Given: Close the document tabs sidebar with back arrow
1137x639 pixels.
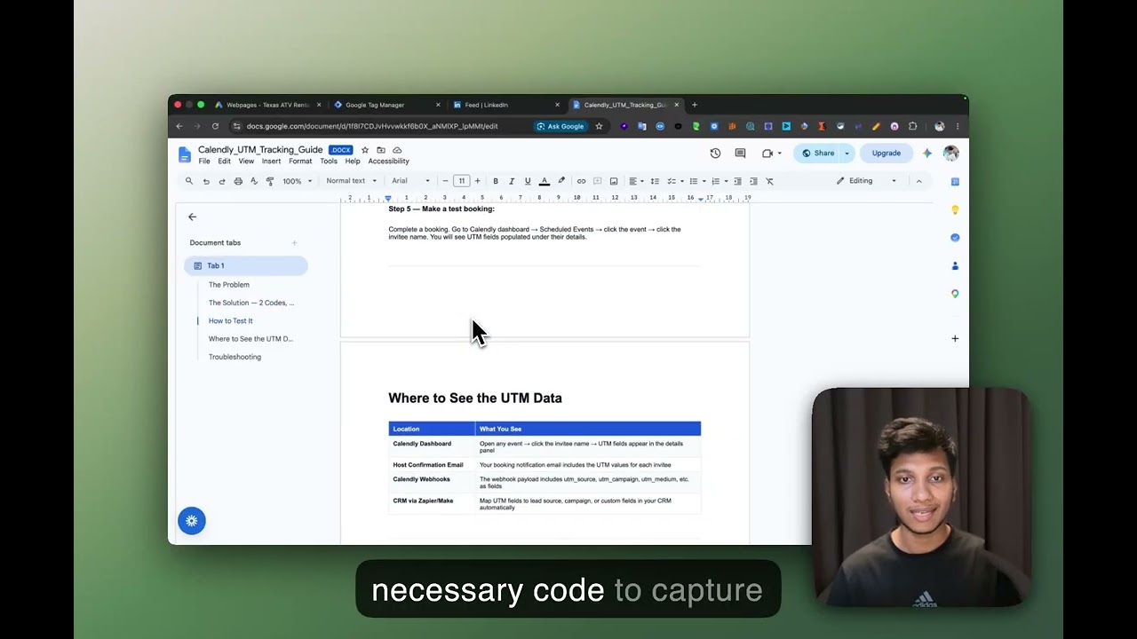Looking at the screenshot, I should tap(192, 217).
